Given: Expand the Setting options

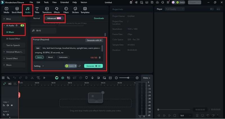Looking at the screenshot, I should click(39, 66).
